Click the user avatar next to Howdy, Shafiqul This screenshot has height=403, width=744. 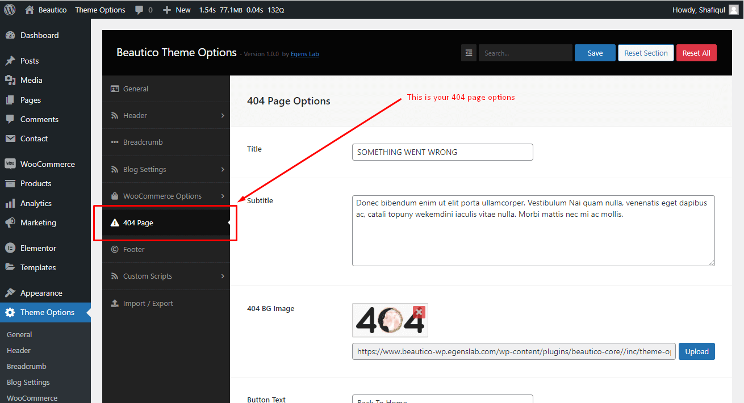pos(734,10)
